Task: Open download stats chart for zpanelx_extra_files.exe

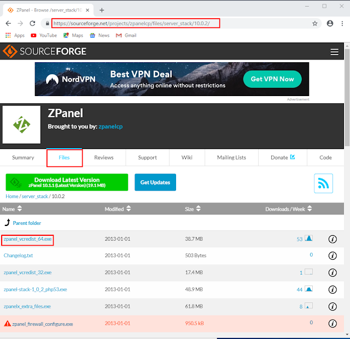Action: pos(308,306)
